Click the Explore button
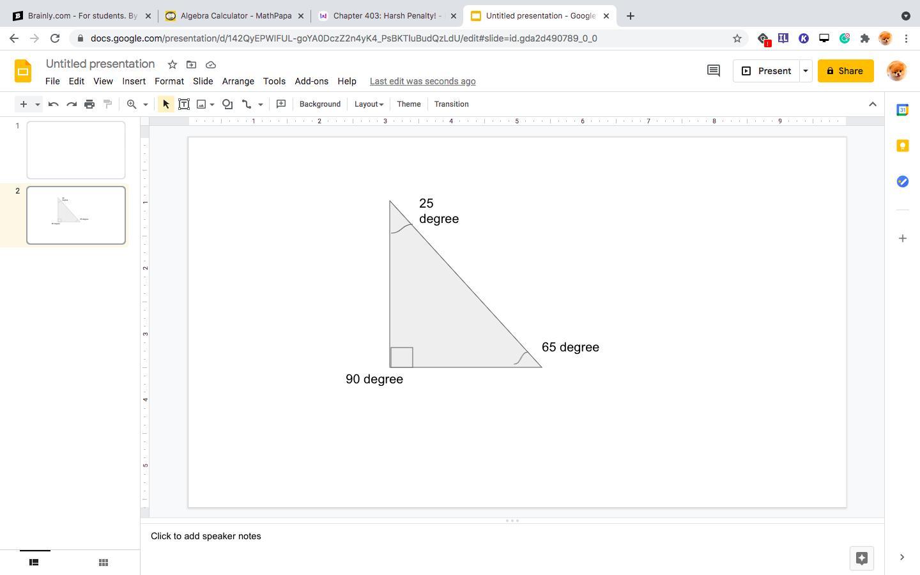Image resolution: width=920 pixels, height=575 pixels. coord(861,558)
